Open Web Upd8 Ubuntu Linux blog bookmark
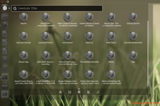160x106 pixels. 46,58
